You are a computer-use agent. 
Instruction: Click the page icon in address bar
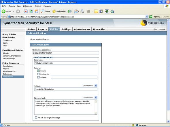click(x=10, y=17)
